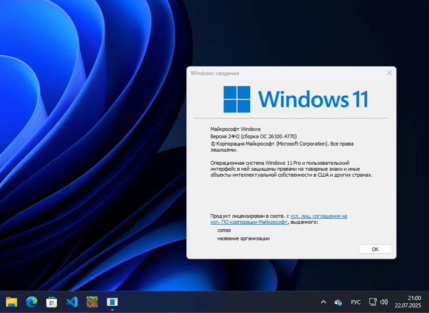Open the РУС language switcher
This screenshot has height=313, width=429.
click(x=356, y=302)
